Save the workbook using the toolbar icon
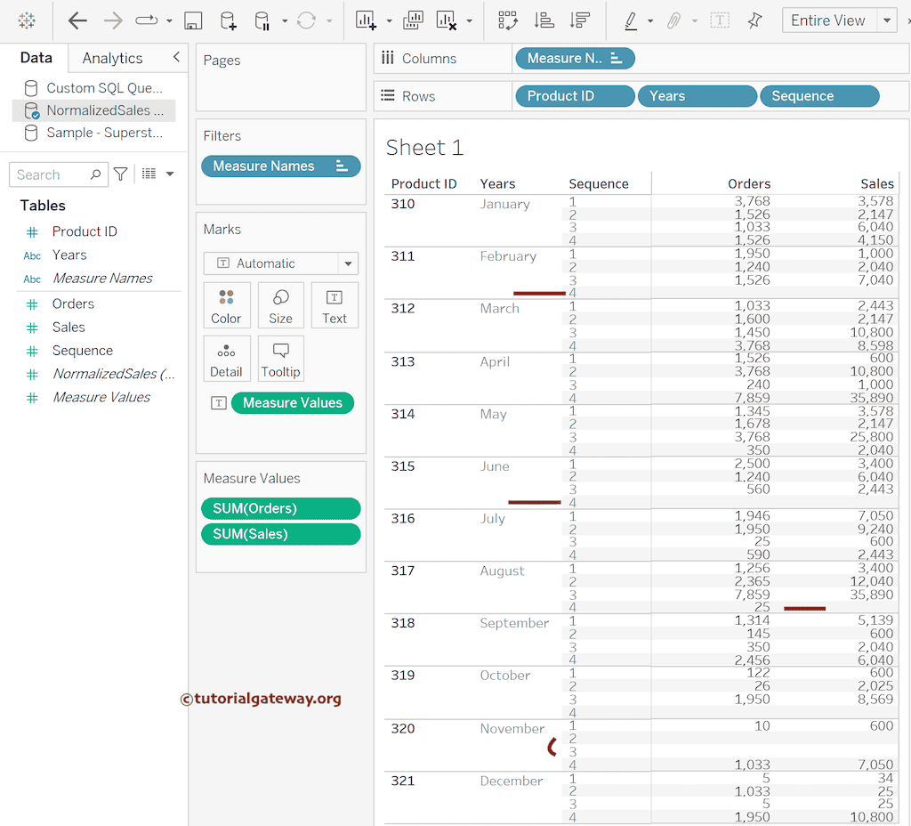 click(193, 20)
